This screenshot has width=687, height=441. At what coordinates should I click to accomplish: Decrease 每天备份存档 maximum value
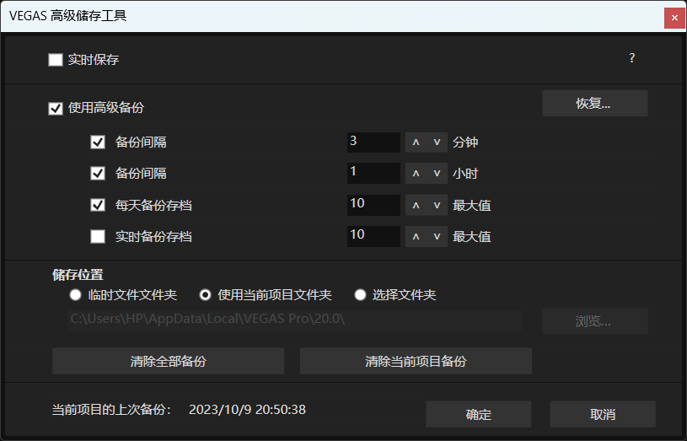coord(437,205)
